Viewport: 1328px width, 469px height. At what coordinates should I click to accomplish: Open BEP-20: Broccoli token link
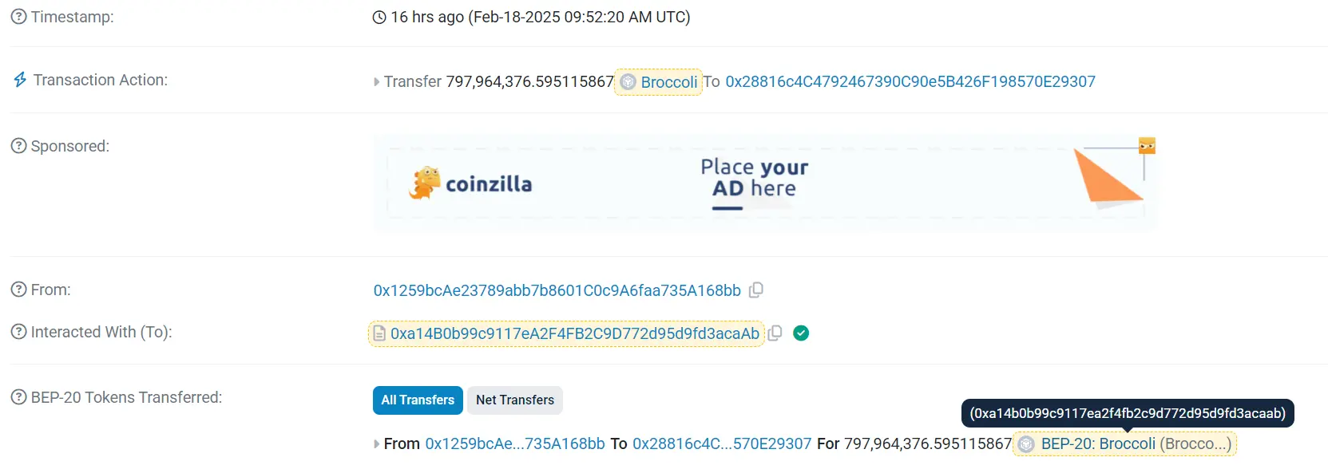point(1097,444)
